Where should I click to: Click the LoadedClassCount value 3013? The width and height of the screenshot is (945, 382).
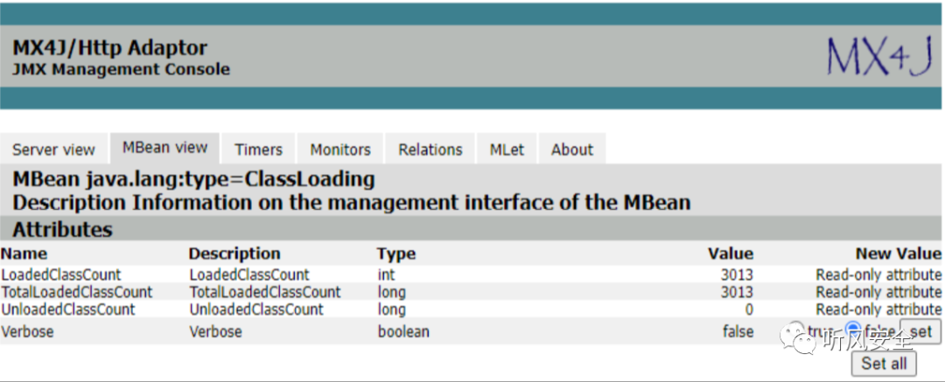coord(737,274)
